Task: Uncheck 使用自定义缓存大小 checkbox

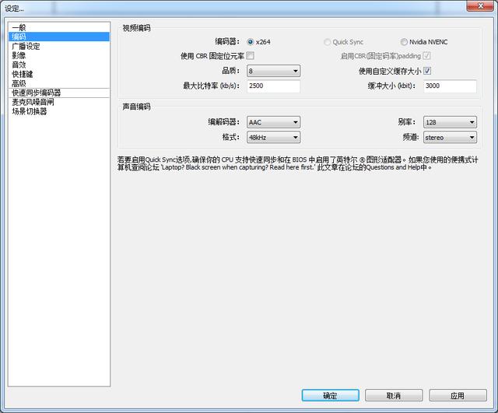Action: pyautogui.click(x=427, y=71)
